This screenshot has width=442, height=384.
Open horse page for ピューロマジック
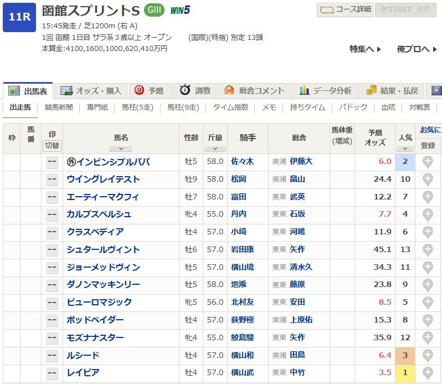pyautogui.click(x=99, y=303)
